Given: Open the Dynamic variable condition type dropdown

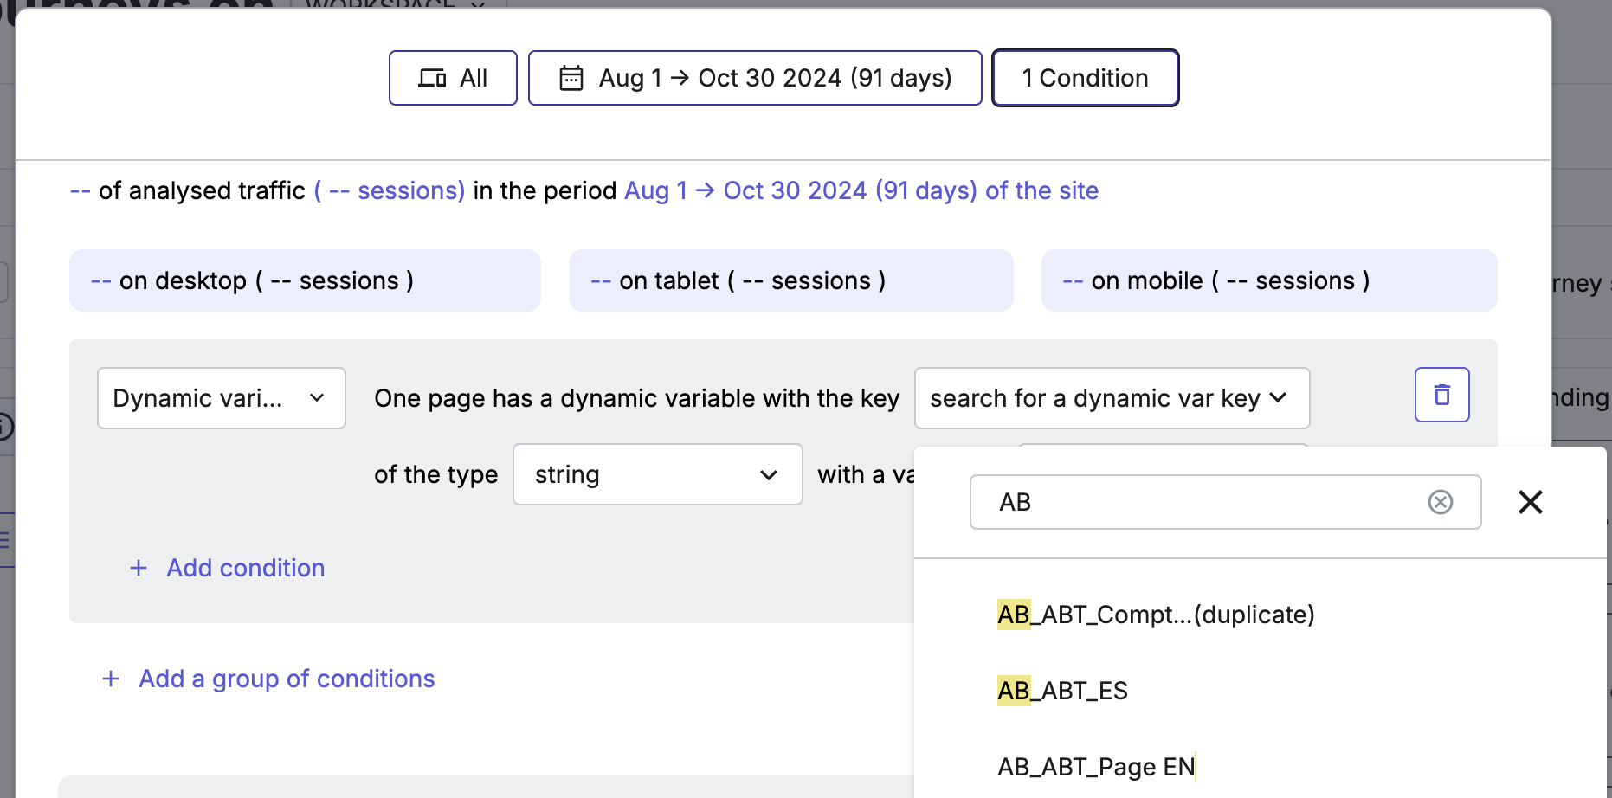Looking at the screenshot, I should pyautogui.click(x=221, y=398).
